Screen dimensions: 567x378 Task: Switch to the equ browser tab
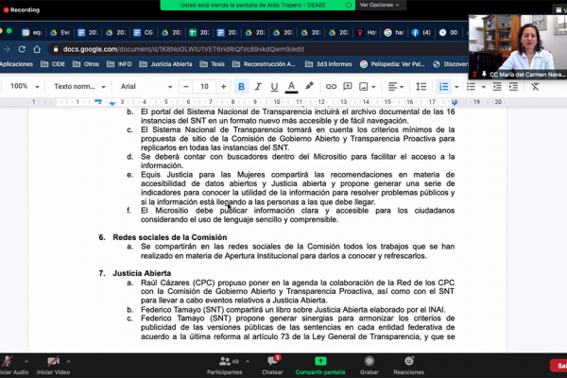point(32,32)
